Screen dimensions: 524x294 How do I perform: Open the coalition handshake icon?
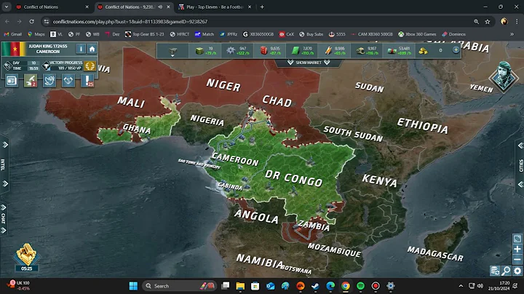(68, 81)
